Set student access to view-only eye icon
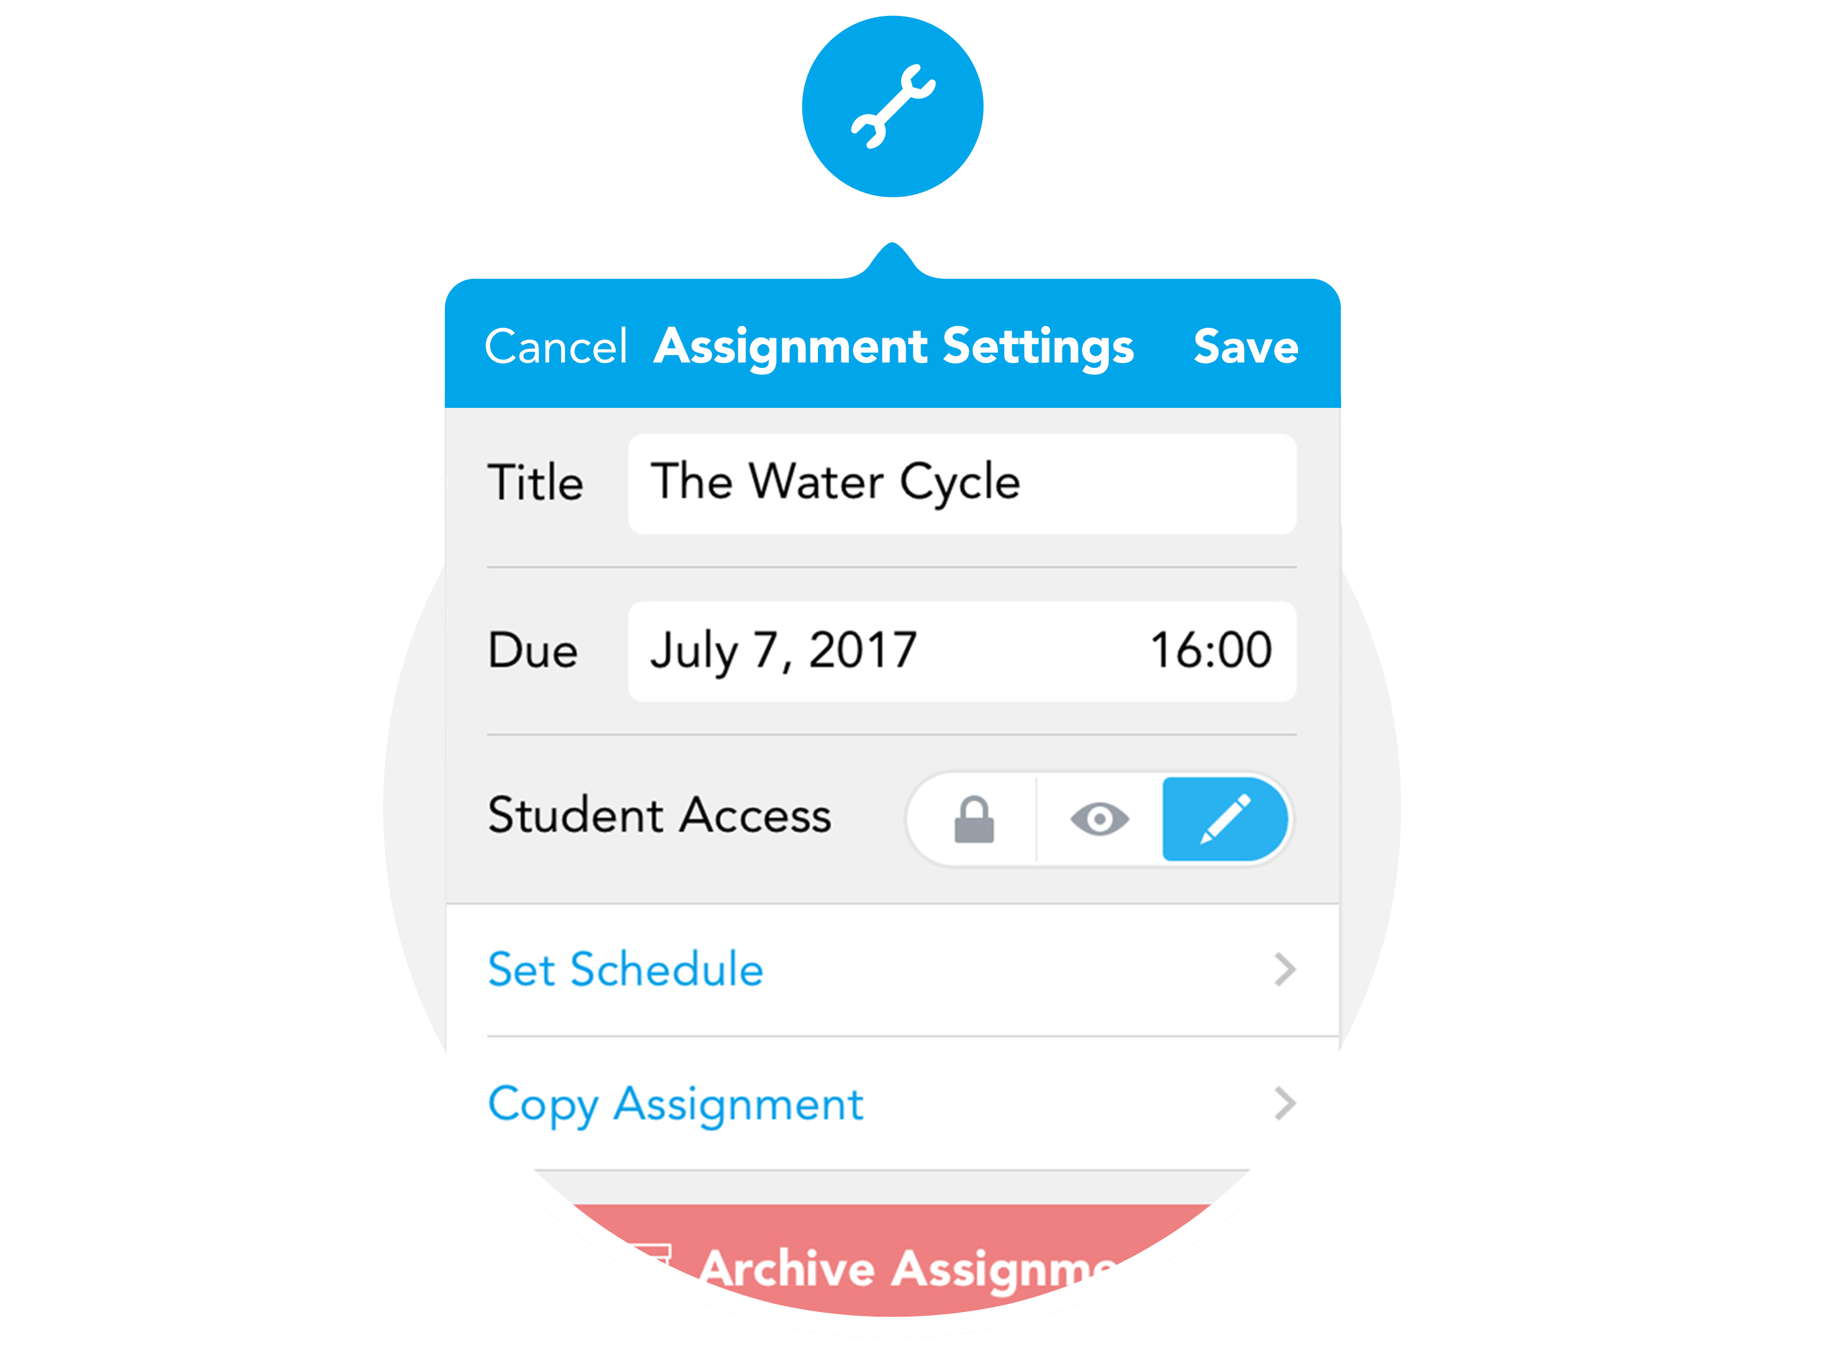This screenshot has height=1358, width=1829. point(1100,819)
